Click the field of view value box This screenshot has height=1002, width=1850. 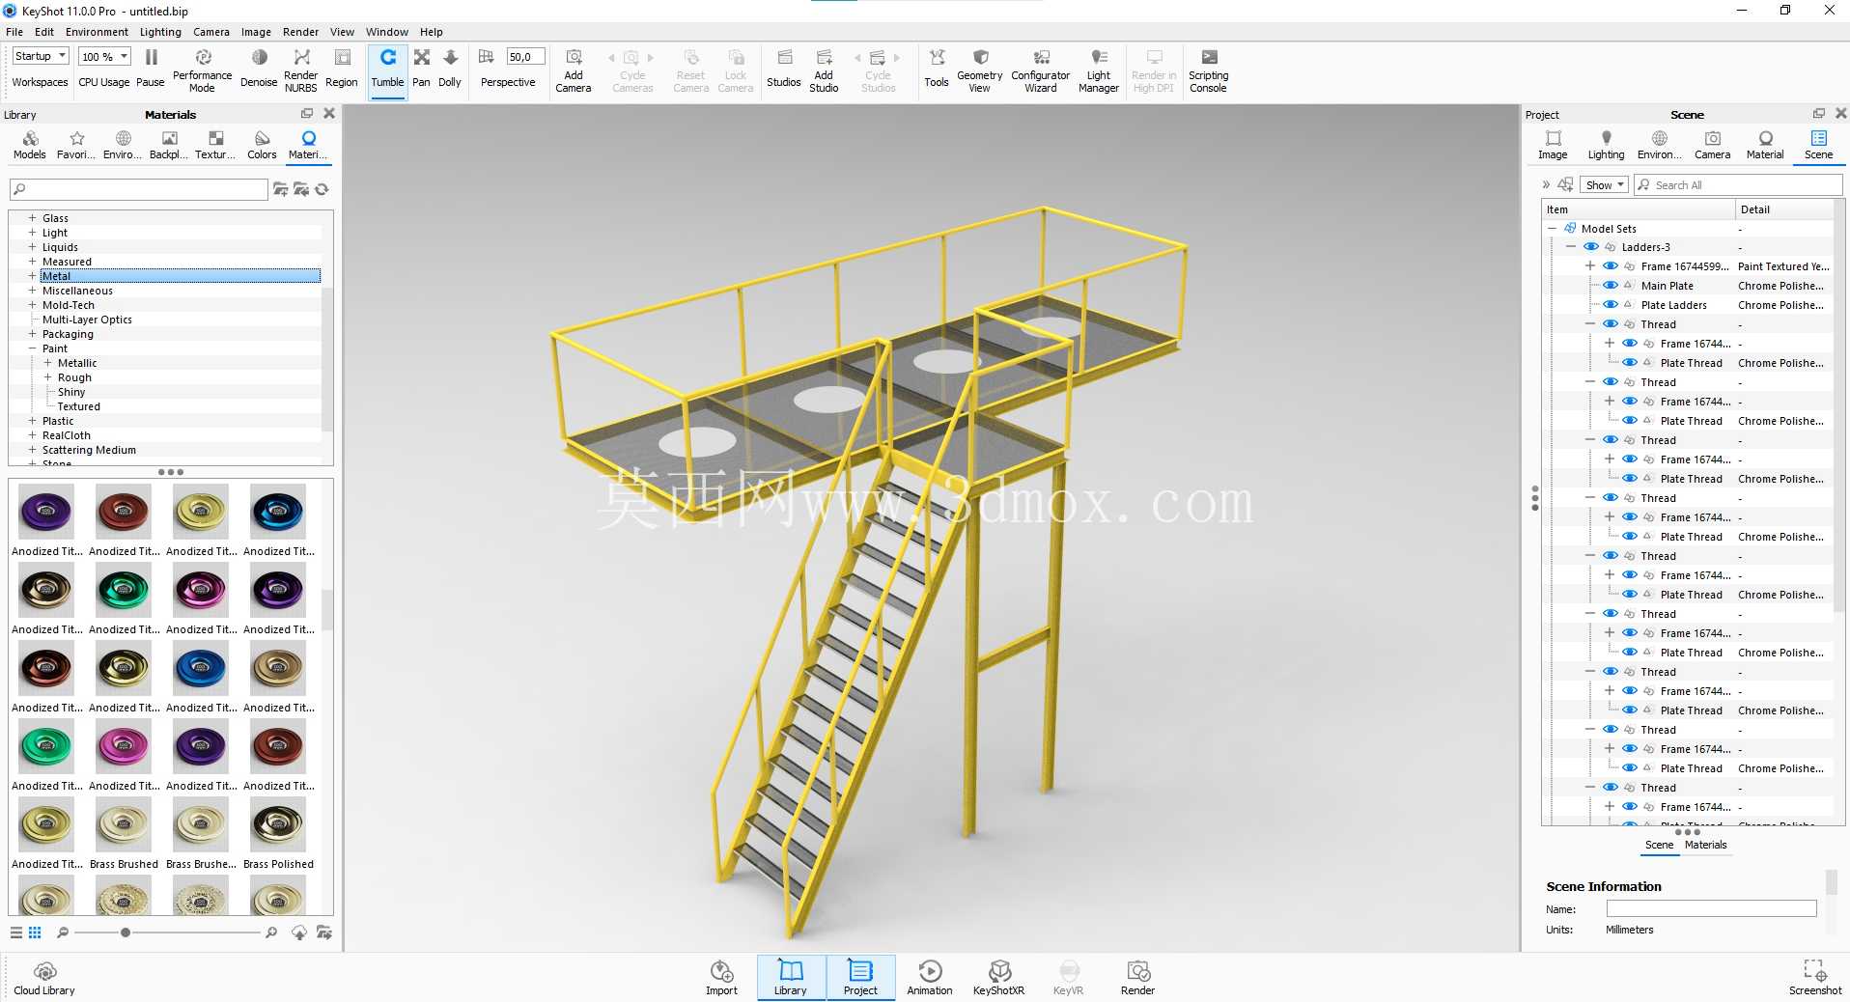click(525, 57)
